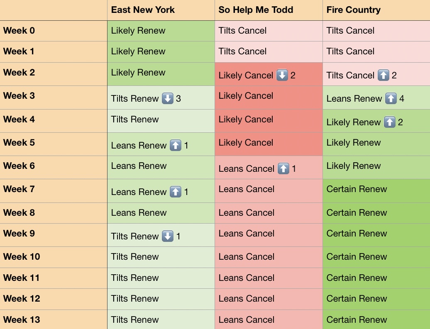Select the East New York column header

(161, 10)
